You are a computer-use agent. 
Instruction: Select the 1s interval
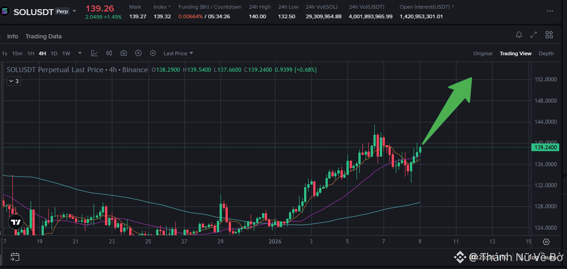click(x=5, y=53)
